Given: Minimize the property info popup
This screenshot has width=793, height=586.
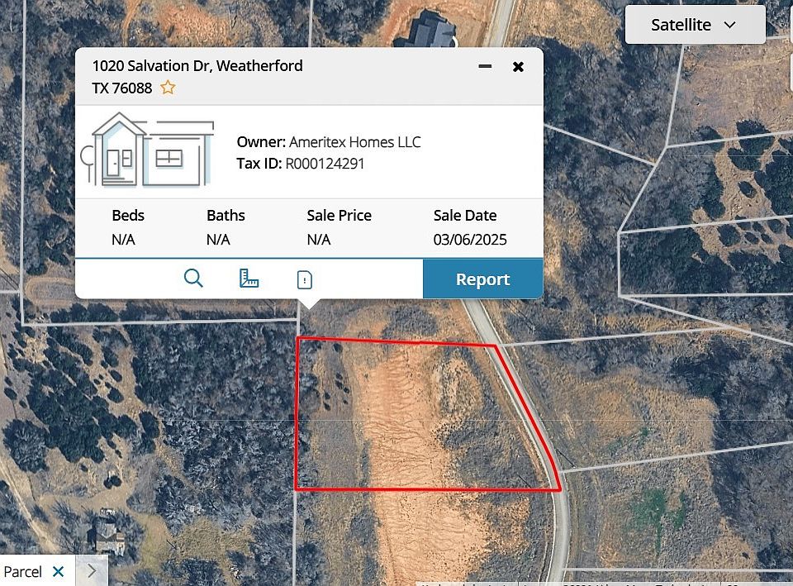Looking at the screenshot, I should (x=485, y=66).
